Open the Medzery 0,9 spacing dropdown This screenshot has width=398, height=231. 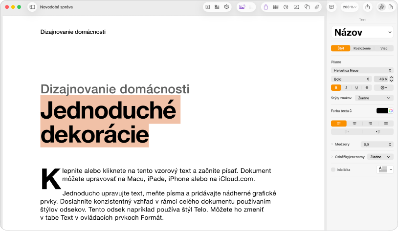pos(377,144)
